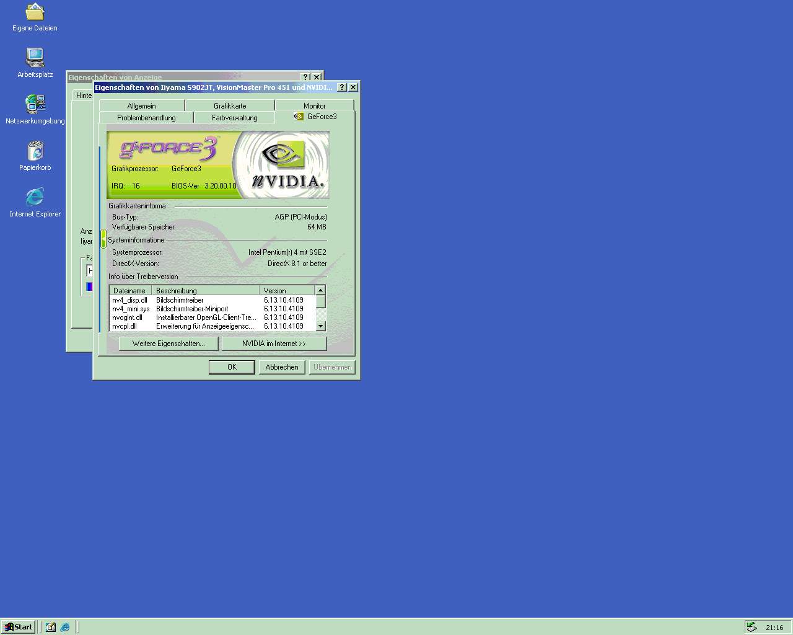Open the Start menu
The image size is (793, 635).
tap(18, 627)
